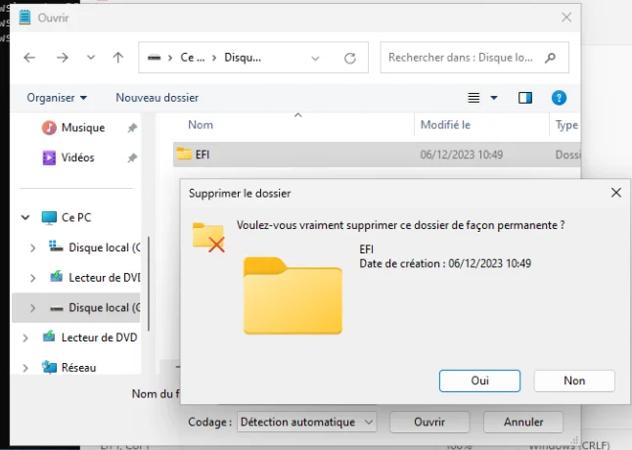The width and height of the screenshot is (632, 450).
Task: Unpin Musique using its pin icon
Action: pos(132,128)
